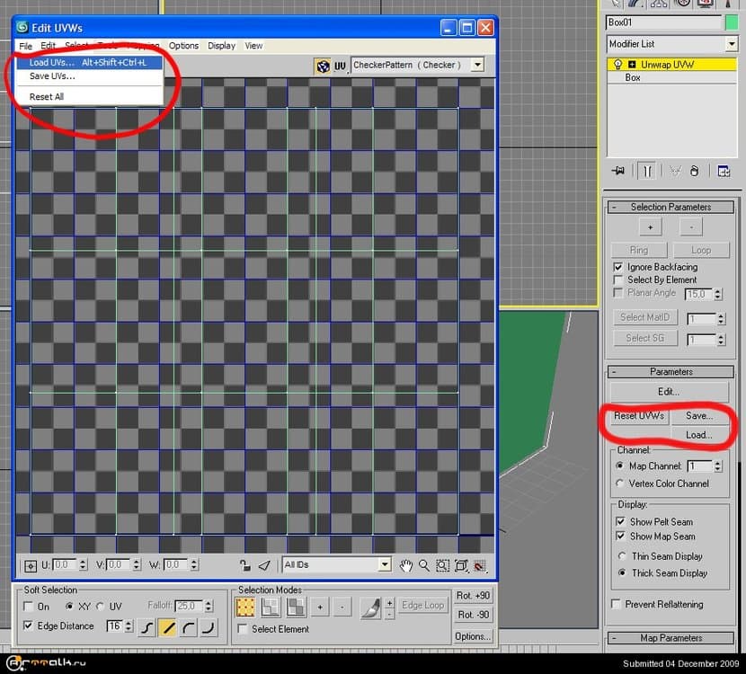The height and width of the screenshot is (674, 746).
Task: Click the lock selection padlock icon
Action: 244,565
